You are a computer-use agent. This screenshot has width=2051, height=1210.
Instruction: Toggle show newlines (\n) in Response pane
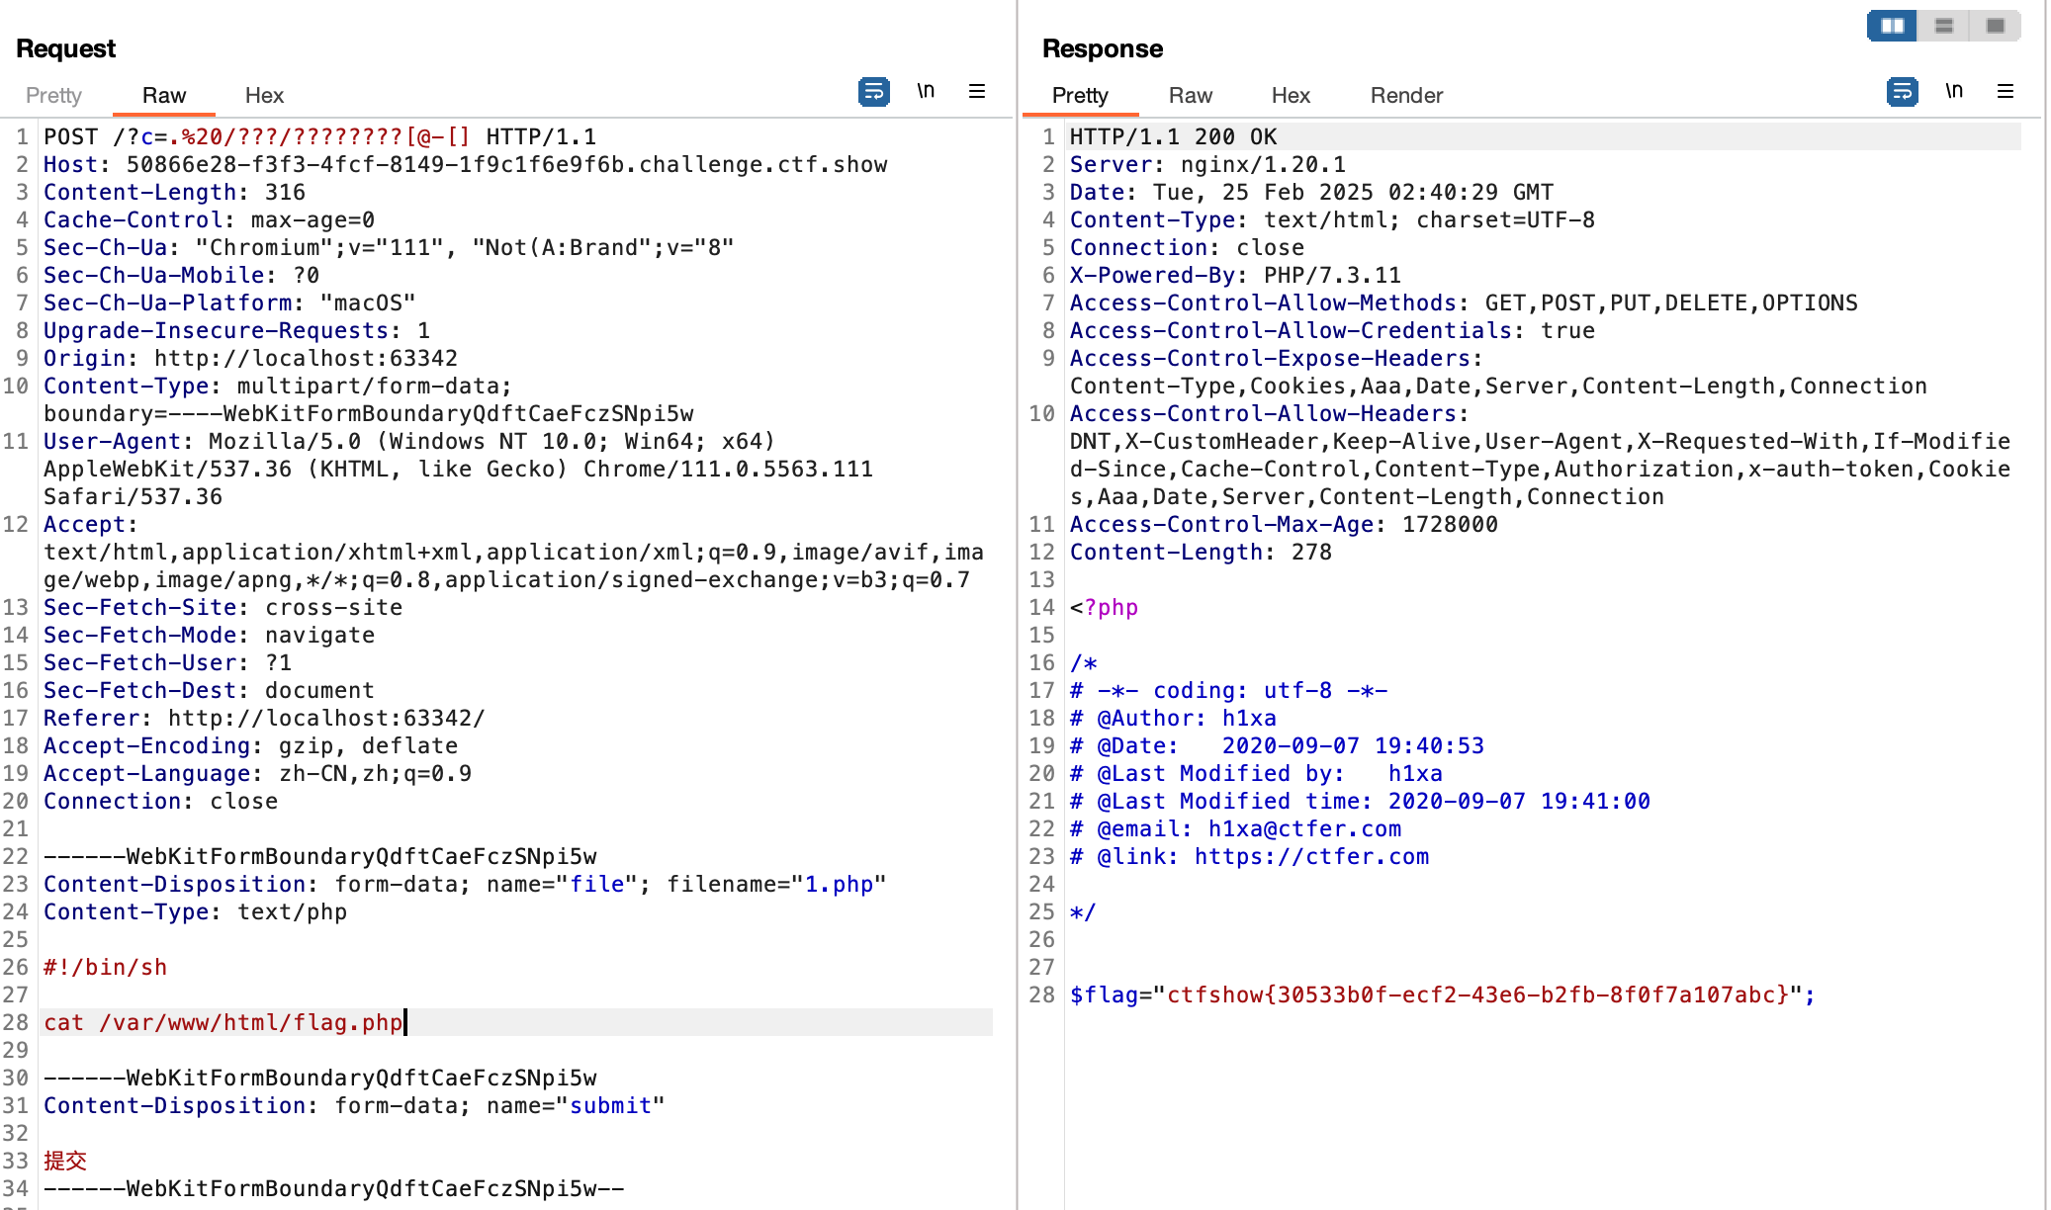(1954, 92)
